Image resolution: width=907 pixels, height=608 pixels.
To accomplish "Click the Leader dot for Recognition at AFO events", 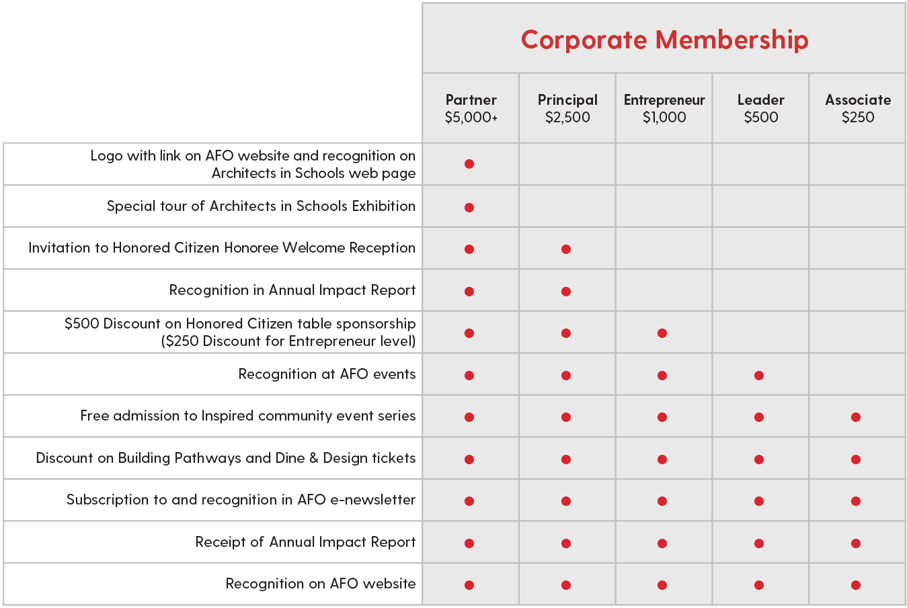I will [759, 376].
